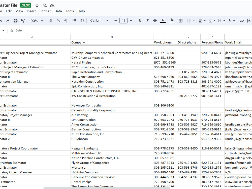This screenshot has height=189, width=252.
Task: Insert a link
Action: pos(242,21)
